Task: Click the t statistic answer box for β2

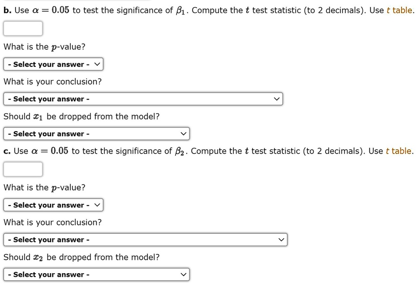Action: 23,169
